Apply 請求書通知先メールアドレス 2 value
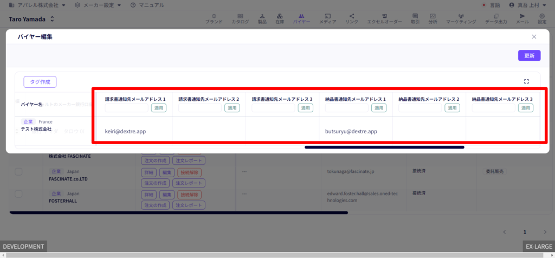Image resolution: width=555 pixels, height=258 pixels. (232, 108)
